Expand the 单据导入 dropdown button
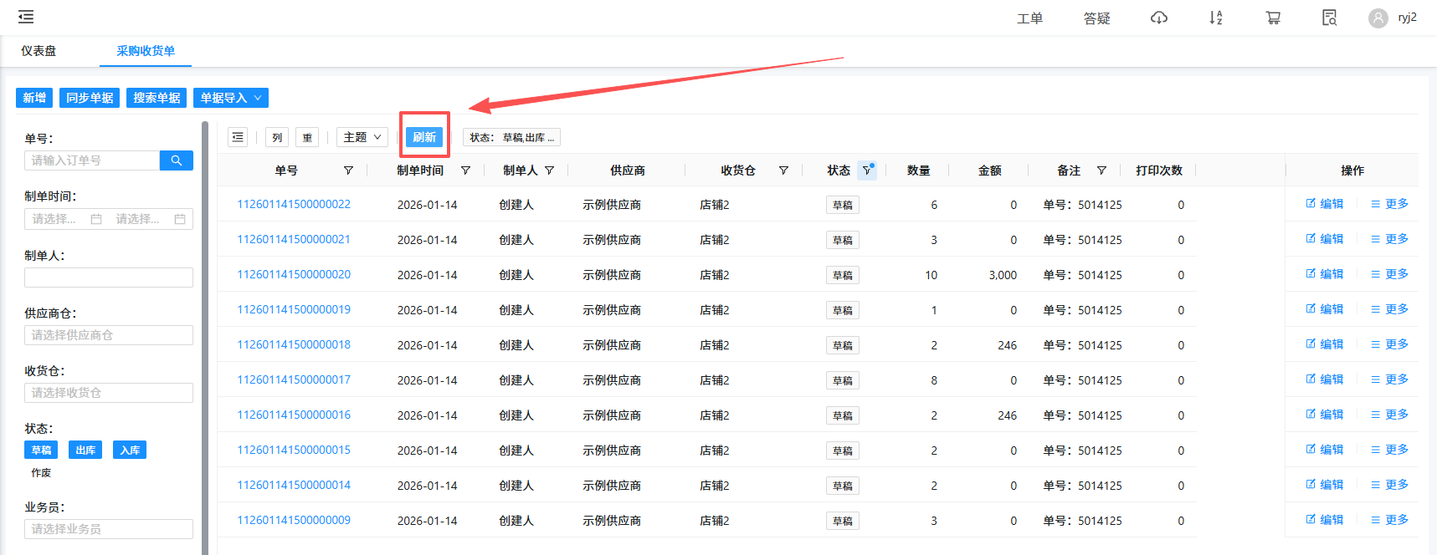Viewport: 1437px width, 555px height. (x=231, y=98)
